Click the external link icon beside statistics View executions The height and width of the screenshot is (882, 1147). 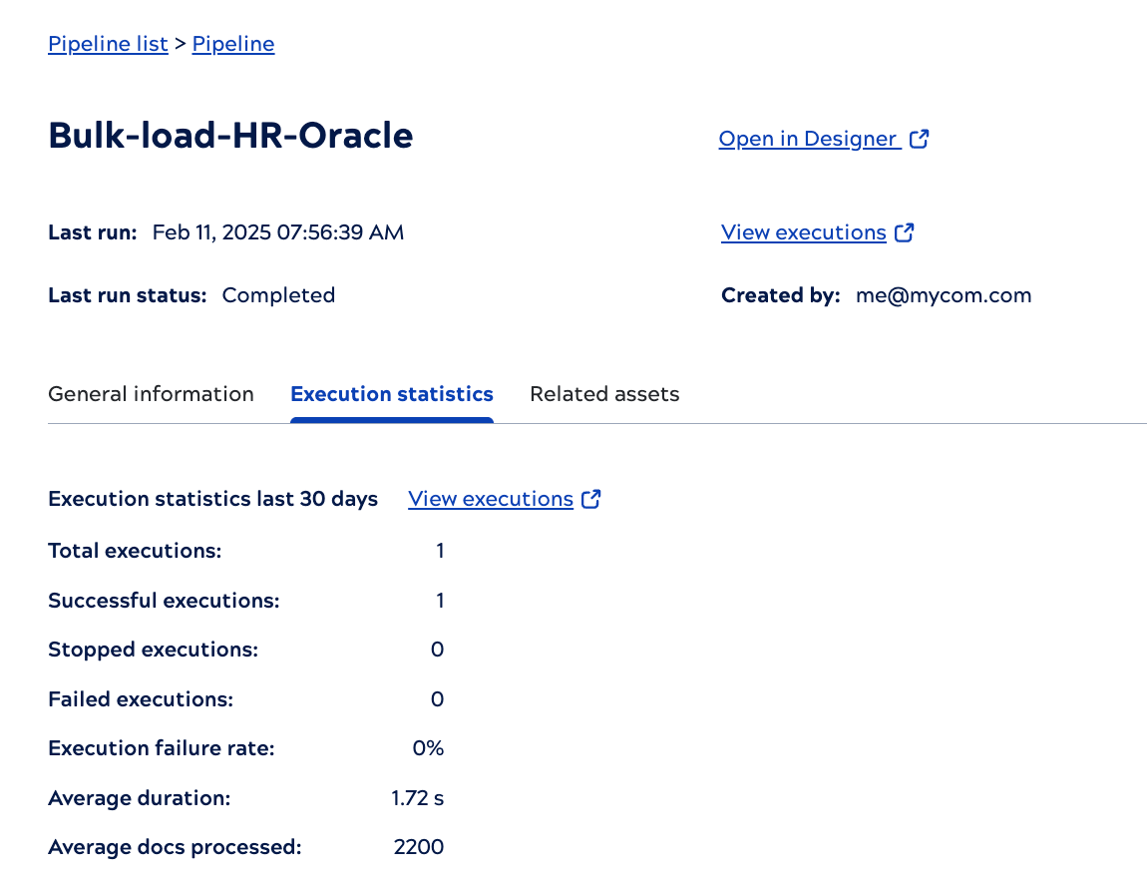pos(591,498)
